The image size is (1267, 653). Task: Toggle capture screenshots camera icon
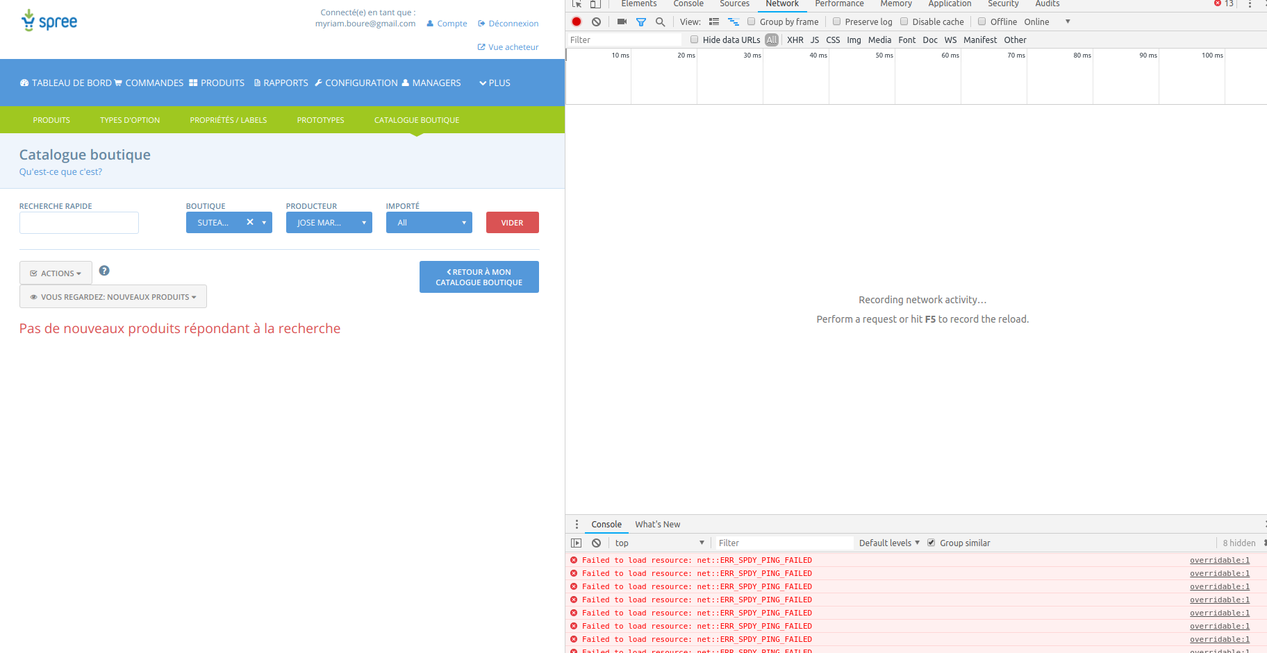(622, 22)
